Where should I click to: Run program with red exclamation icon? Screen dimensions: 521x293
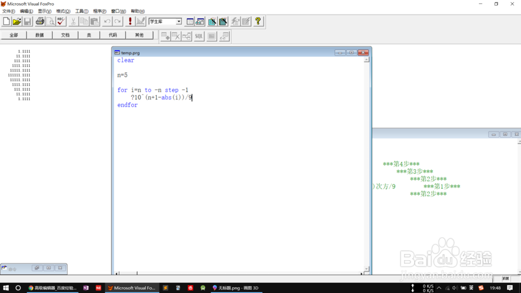[130, 21]
